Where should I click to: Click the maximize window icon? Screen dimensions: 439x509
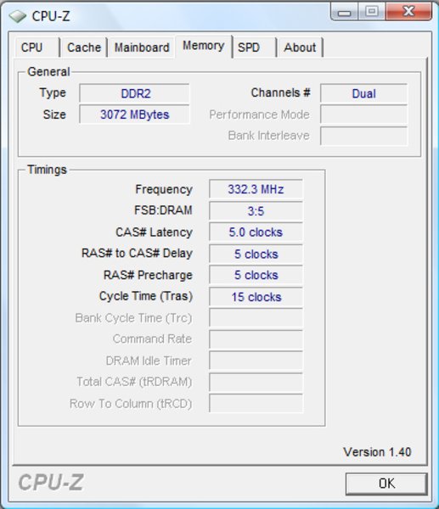tap(372, 12)
